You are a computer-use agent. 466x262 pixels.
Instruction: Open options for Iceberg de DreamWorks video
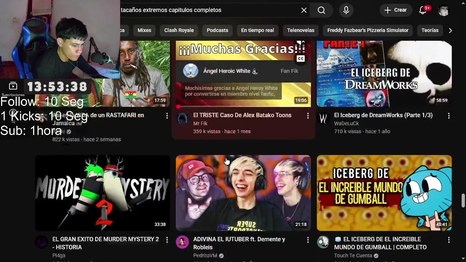coord(449,116)
